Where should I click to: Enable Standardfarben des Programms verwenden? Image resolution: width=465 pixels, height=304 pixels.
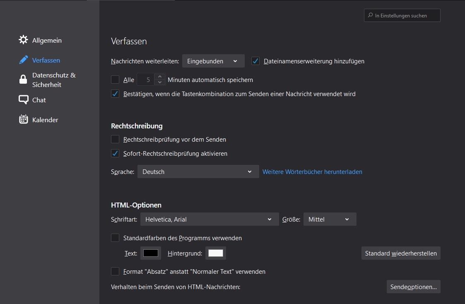[x=115, y=238]
